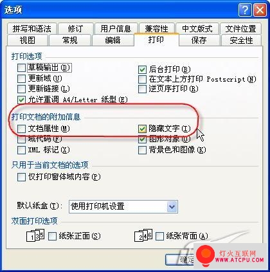Toggle 背景色和图像 checkbox
The height and width of the screenshot is (272, 270).
(x=142, y=150)
